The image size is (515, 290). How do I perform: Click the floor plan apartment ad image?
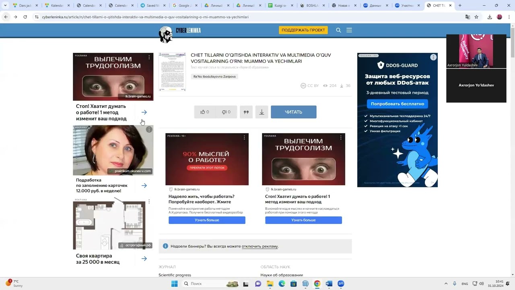113,224
